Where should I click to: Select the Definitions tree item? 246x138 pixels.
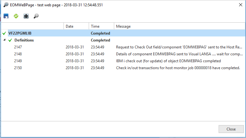pos(24,40)
